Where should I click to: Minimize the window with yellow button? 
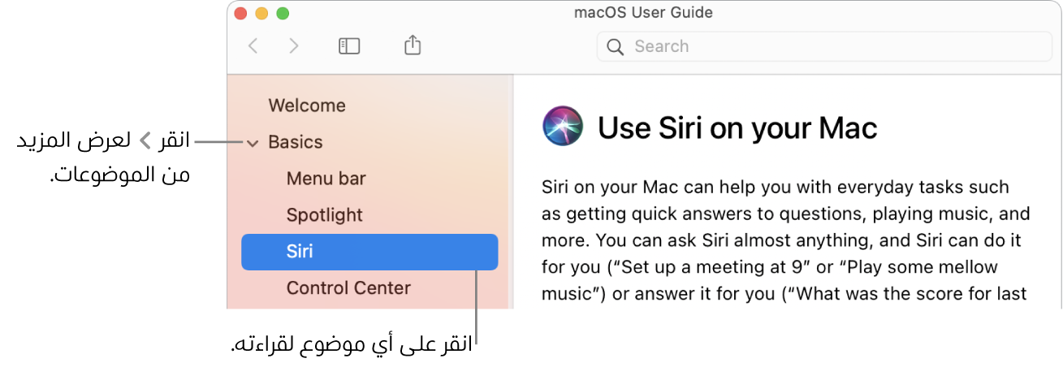point(261,13)
